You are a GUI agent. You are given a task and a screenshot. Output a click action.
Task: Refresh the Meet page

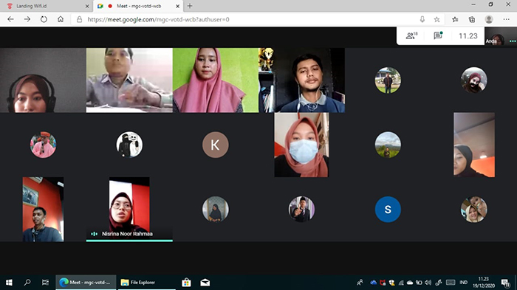click(x=44, y=19)
